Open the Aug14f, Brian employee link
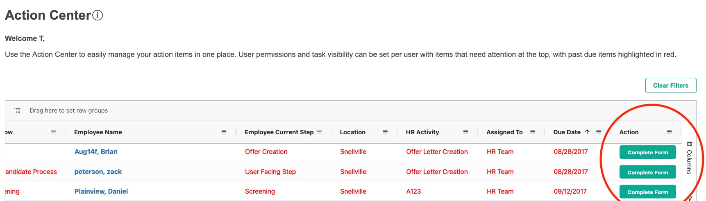Image resolution: width=706 pixels, height=201 pixels. click(96, 151)
